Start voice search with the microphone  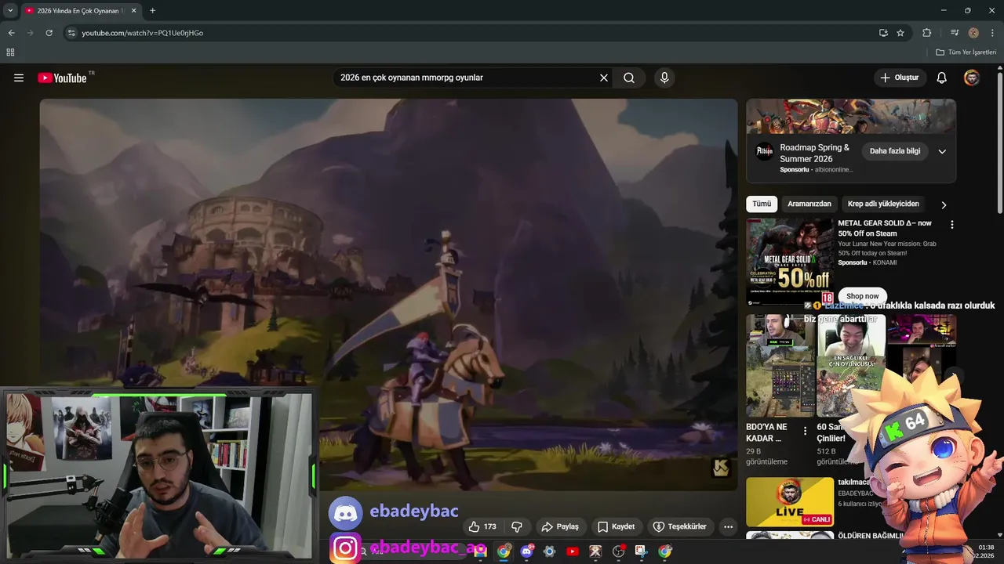click(664, 78)
